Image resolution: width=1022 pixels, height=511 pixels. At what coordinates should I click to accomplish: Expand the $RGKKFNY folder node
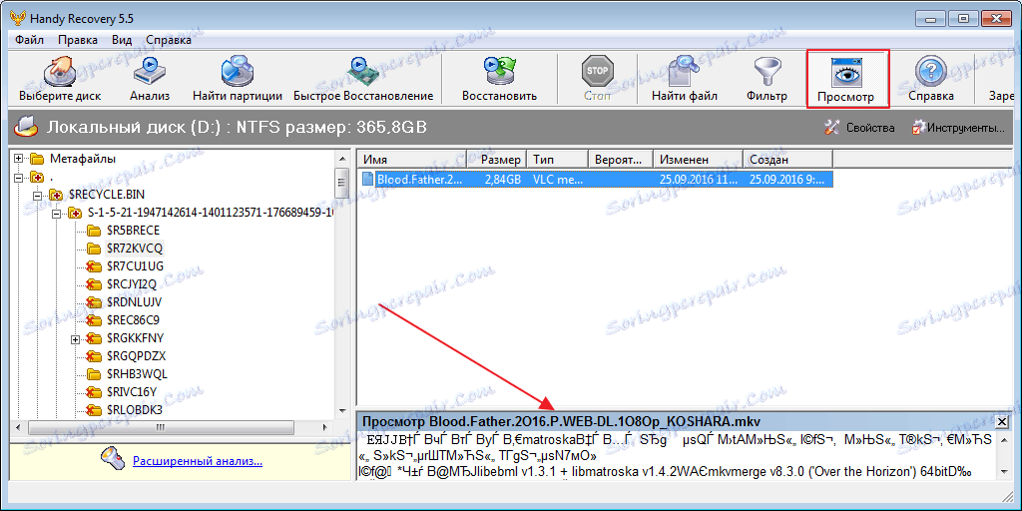(x=75, y=339)
